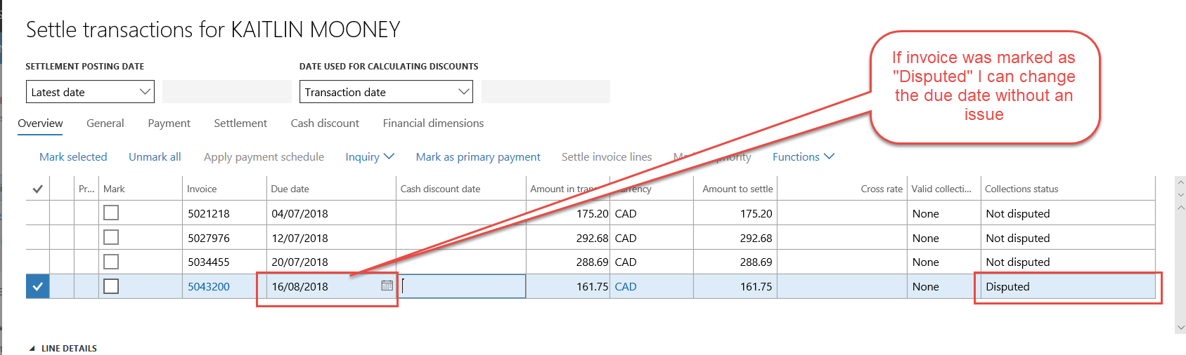The width and height of the screenshot is (1186, 355).
Task: Click the select-all checkmark column header
Action: (38, 189)
